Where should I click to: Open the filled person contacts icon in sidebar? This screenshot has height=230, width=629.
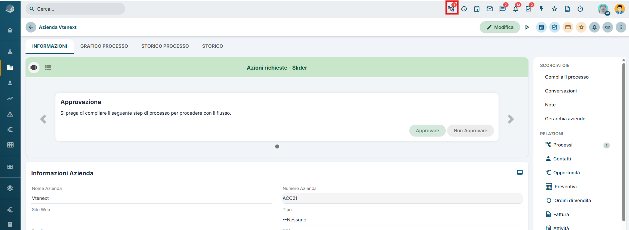10,83
